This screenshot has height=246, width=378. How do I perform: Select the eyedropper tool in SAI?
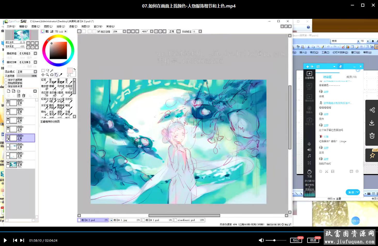coord(61,75)
